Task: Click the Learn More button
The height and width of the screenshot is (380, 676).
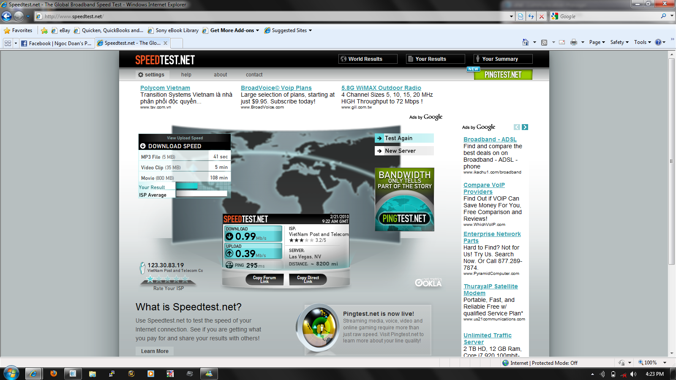Action: (155, 351)
